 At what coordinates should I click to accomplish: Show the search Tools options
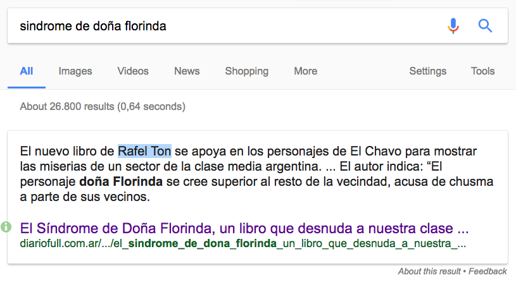click(482, 71)
